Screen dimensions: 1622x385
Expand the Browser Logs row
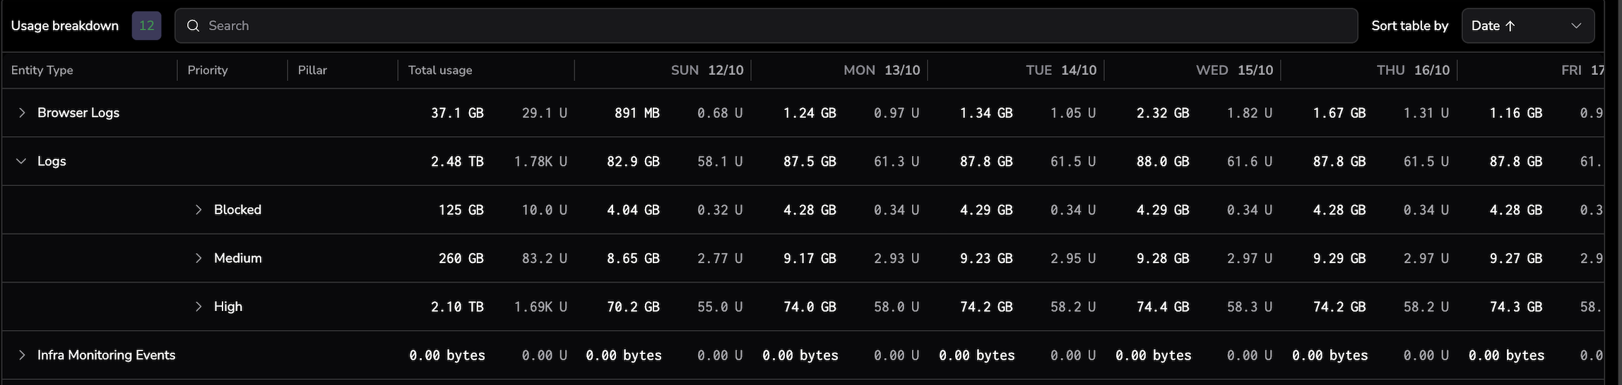[22, 113]
